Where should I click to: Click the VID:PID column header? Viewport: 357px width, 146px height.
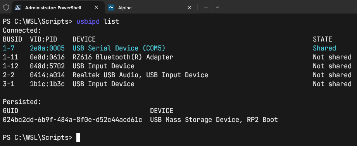click(43, 39)
